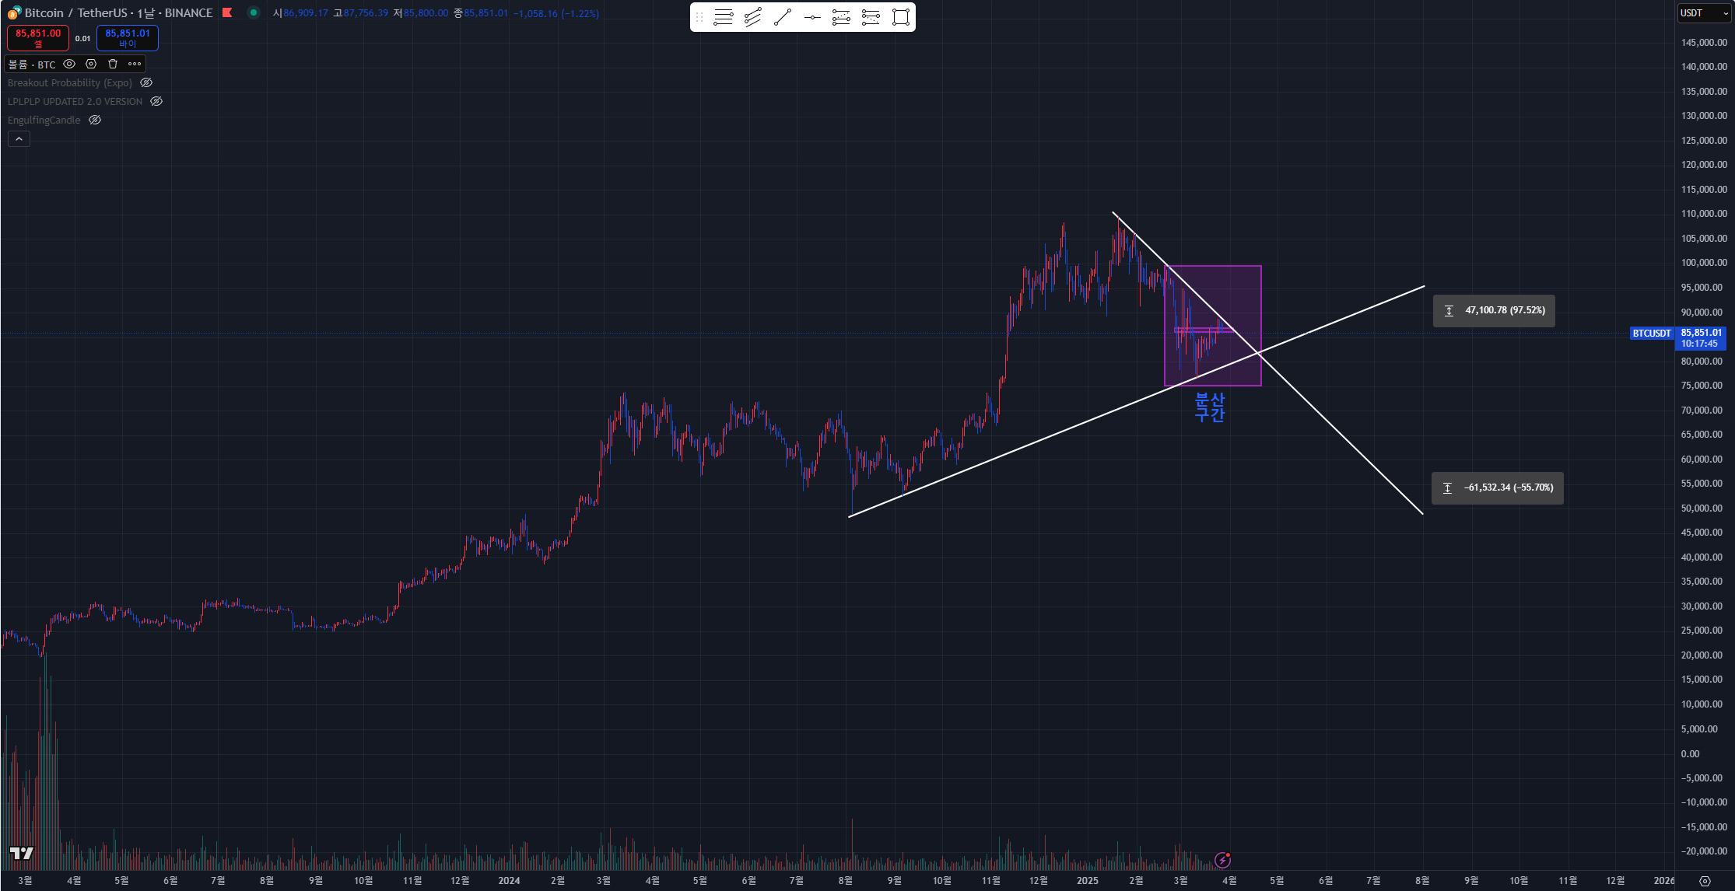Open Volume indicator settings hexagon icon
The height and width of the screenshot is (891, 1735).
91,64
